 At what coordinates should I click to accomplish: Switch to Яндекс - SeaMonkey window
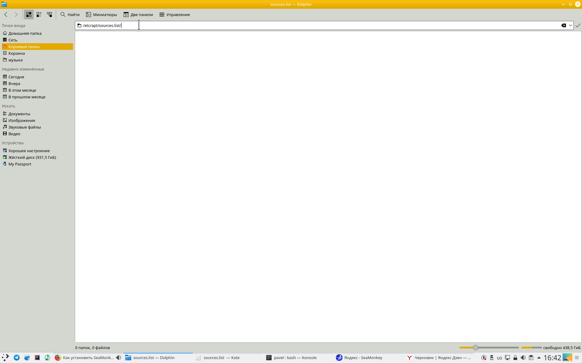point(369,358)
